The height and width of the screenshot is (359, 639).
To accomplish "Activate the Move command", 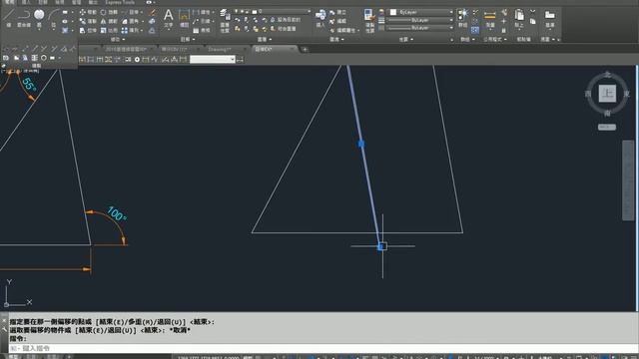I will 88,12.
